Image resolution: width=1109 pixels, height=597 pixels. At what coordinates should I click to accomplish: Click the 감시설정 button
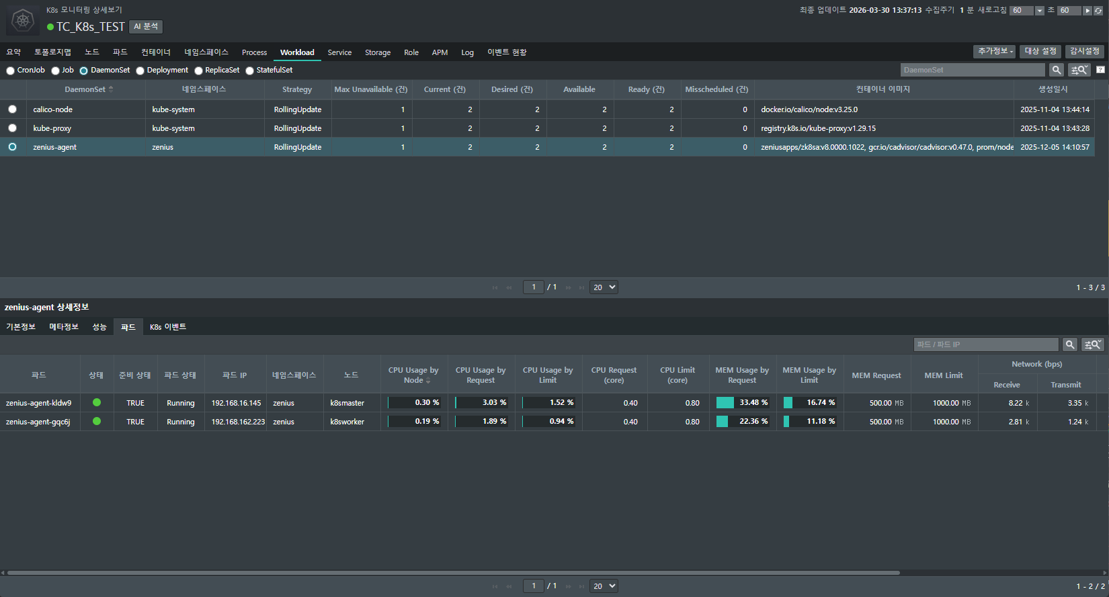(x=1084, y=52)
